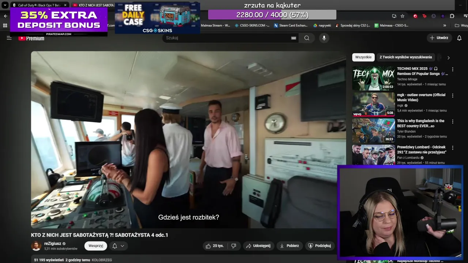Click the Free Daily Case CSGO-Skins banner
Image resolution: width=468 pixels, height=263 pixels.
coord(157,18)
